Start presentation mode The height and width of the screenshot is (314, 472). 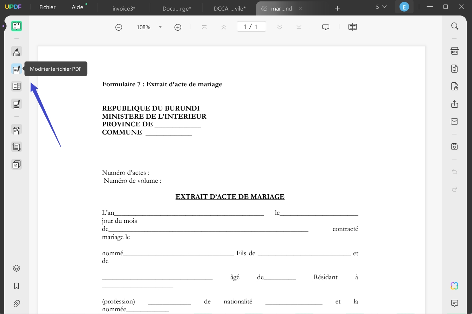pos(325,27)
